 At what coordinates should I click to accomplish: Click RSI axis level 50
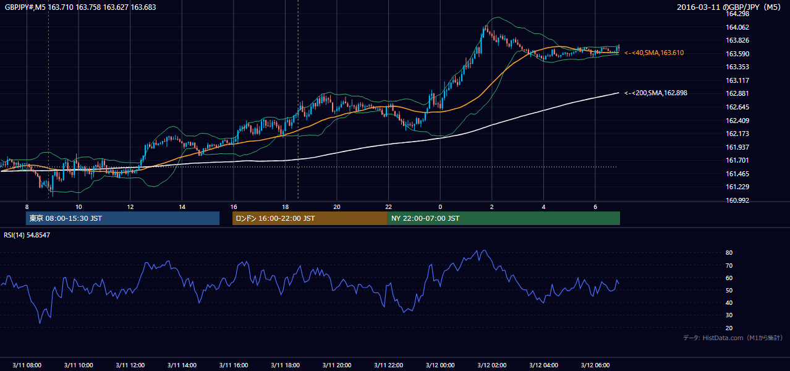pyautogui.click(x=729, y=290)
